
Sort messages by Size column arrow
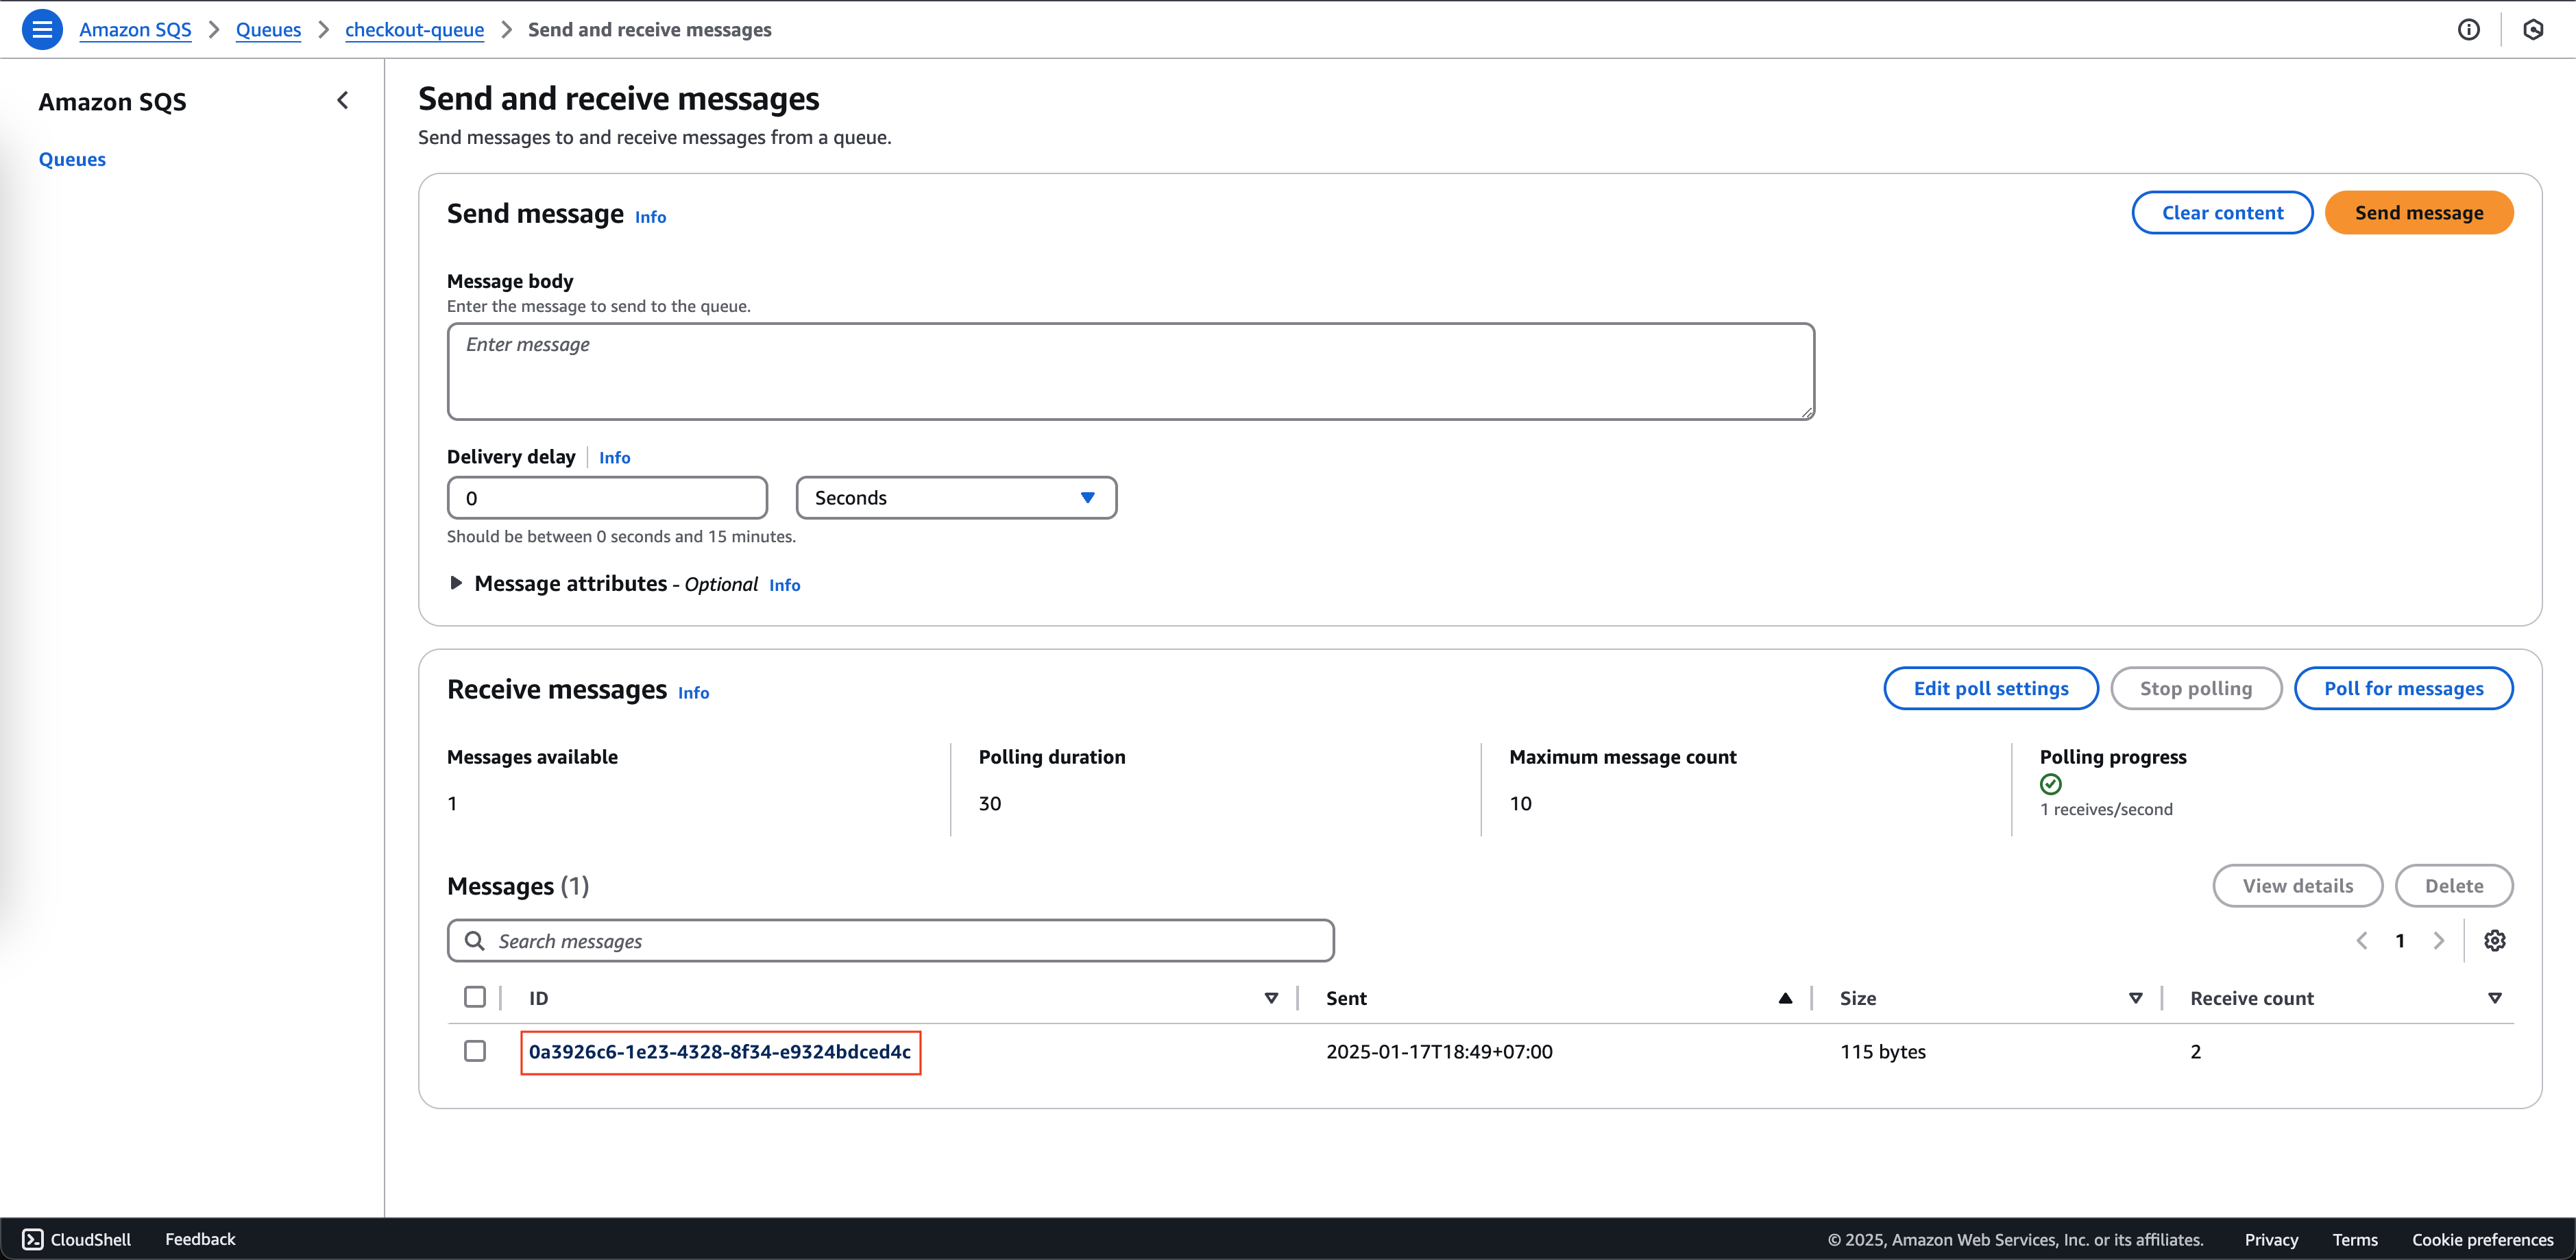click(x=2135, y=998)
